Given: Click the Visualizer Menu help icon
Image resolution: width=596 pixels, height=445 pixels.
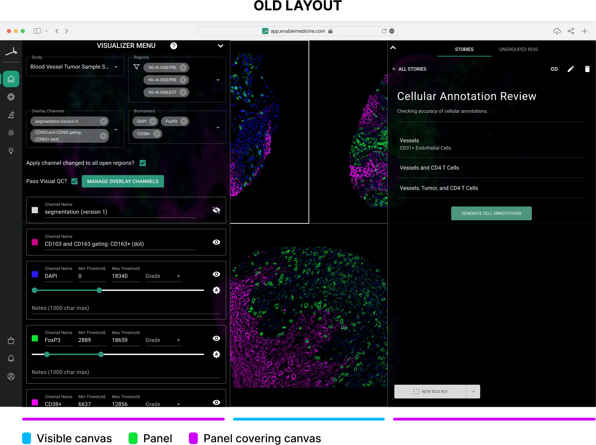Looking at the screenshot, I should click(x=174, y=46).
